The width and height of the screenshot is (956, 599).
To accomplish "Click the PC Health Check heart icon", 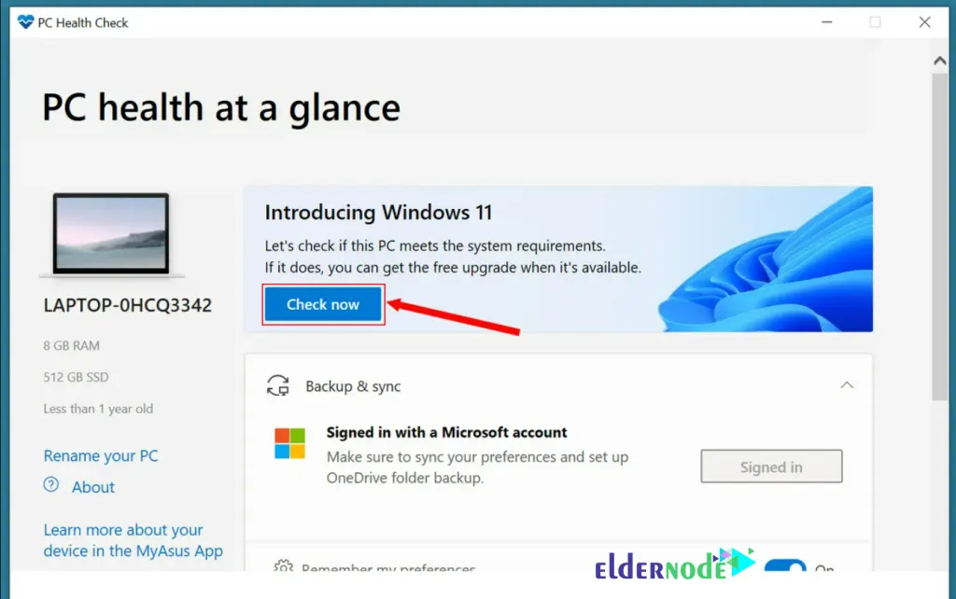I will tap(25, 22).
